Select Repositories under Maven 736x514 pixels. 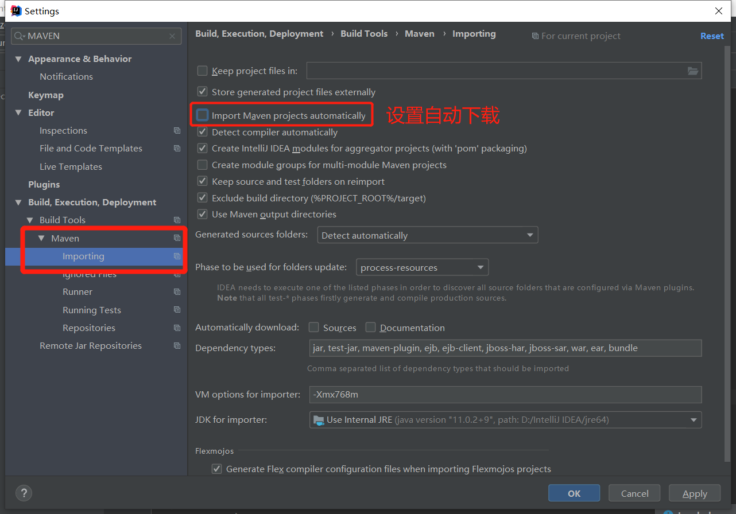(x=89, y=328)
